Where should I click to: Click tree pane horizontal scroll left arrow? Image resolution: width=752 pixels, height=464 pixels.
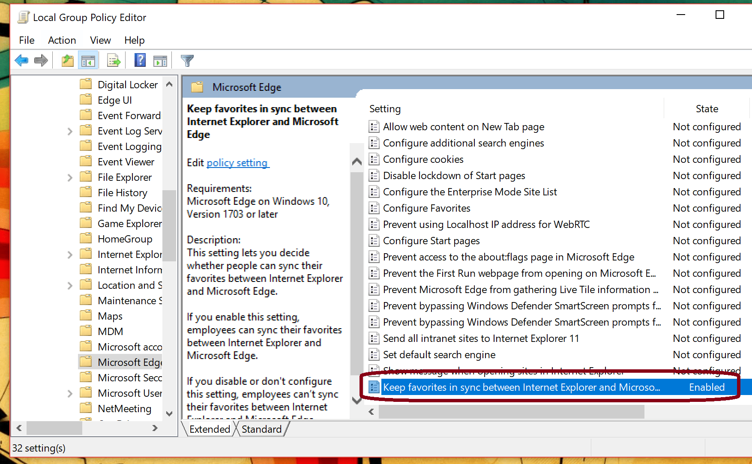(19, 428)
